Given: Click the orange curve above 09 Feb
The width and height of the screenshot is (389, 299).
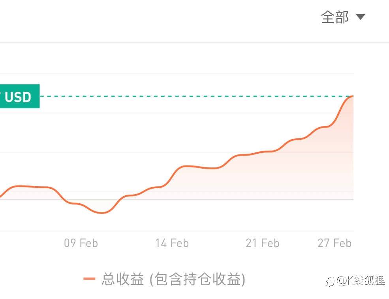Looking at the screenshot, I should tap(81, 205).
